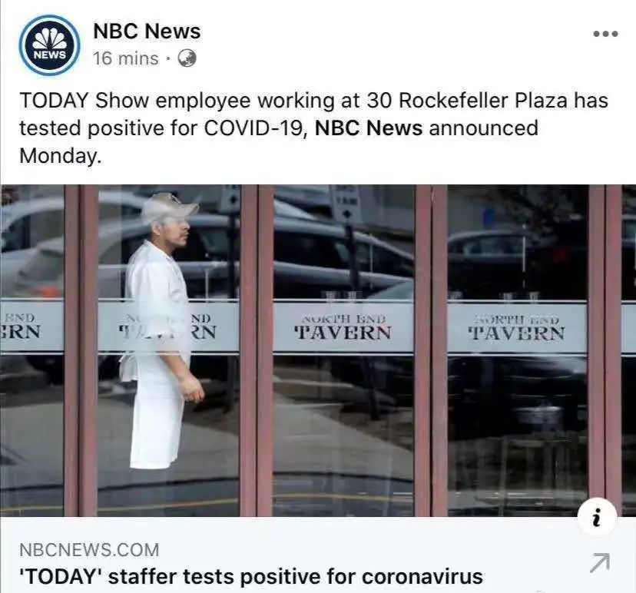Click the word 'announced' in the post
The width and height of the screenshot is (636, 593).
click(x=483, y=128)
